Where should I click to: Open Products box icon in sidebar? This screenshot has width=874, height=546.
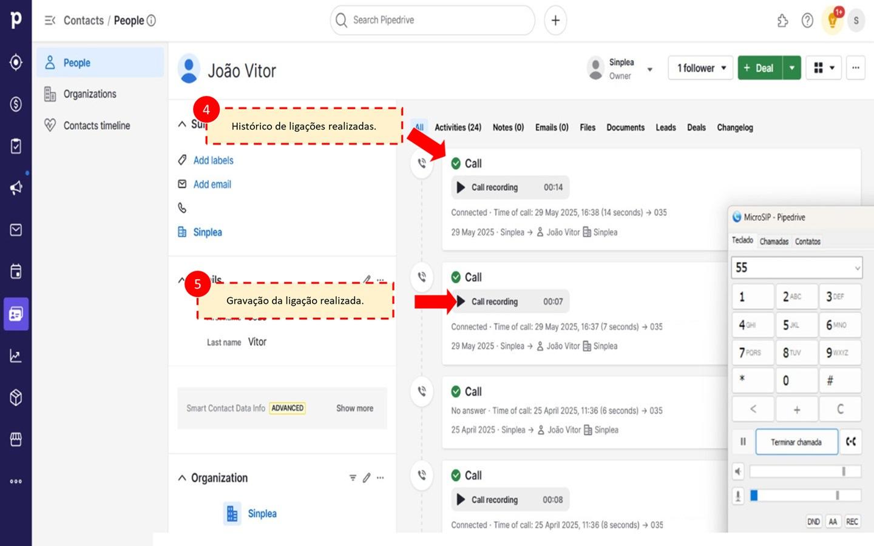pos(16,397)
